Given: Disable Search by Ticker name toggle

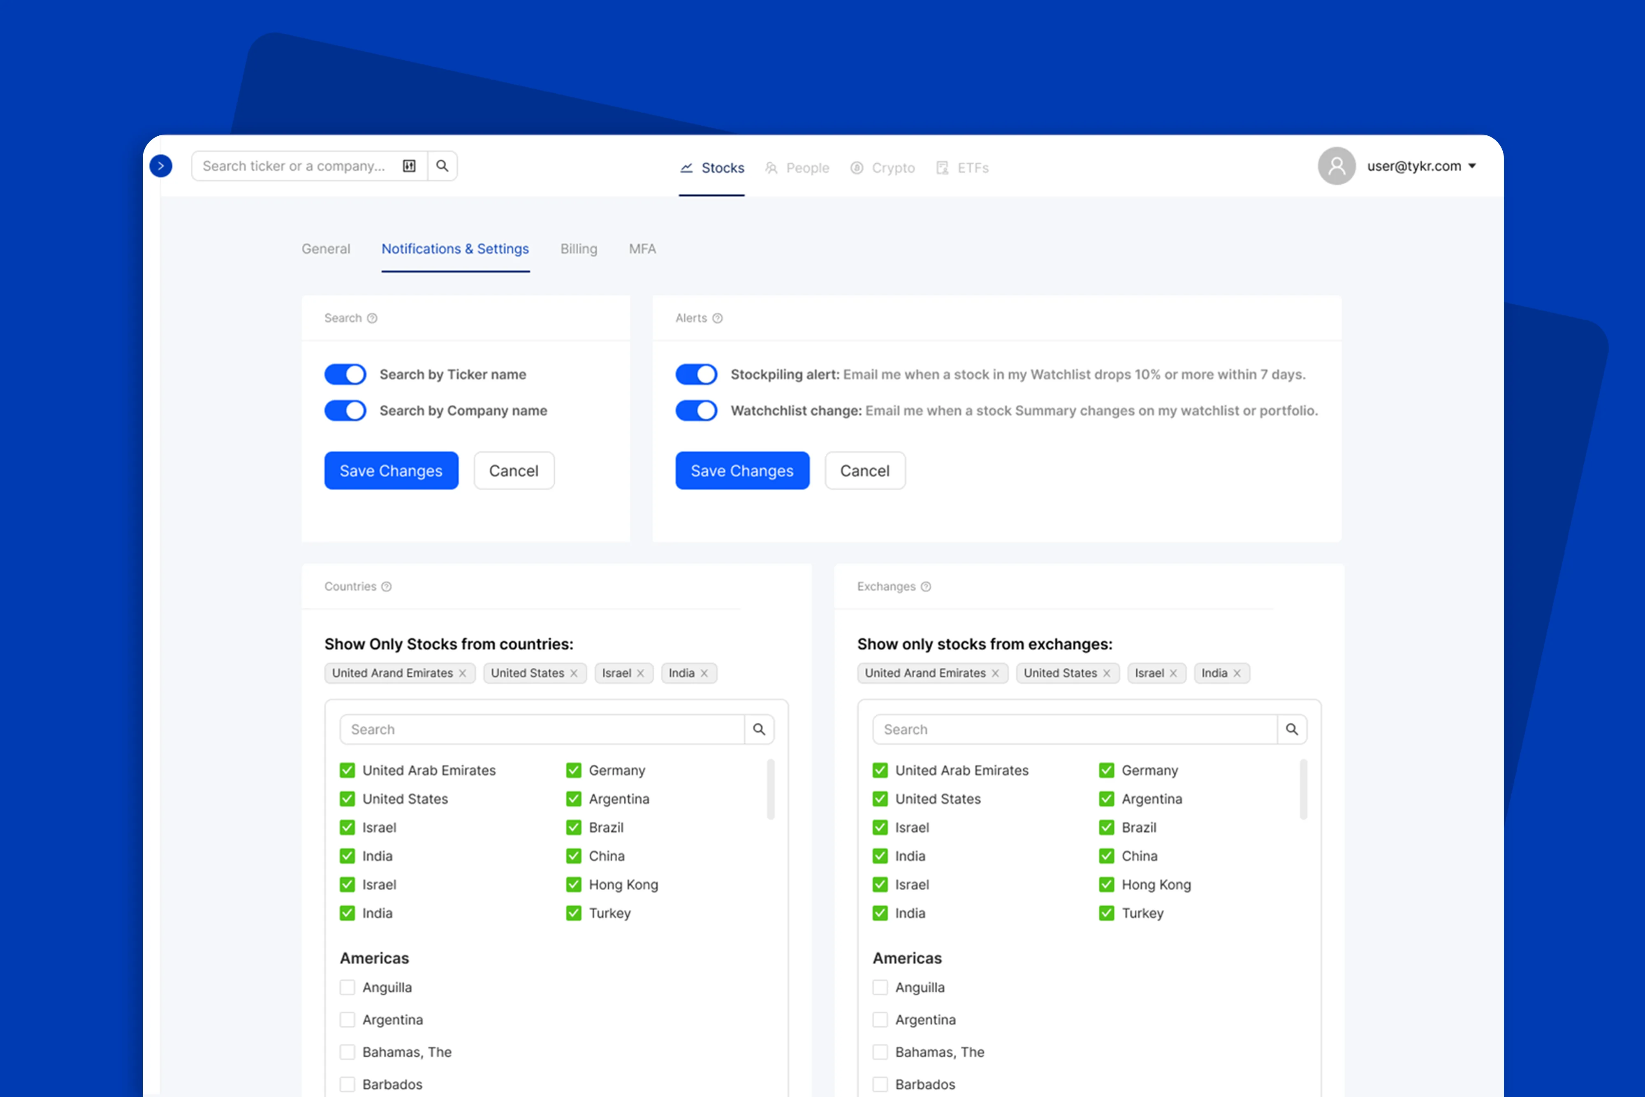Looking at the screenshot, I should coord(345,374).
